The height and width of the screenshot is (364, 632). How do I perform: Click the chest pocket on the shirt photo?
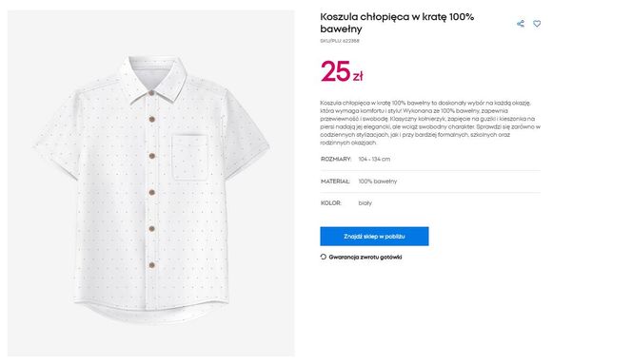pos(189,157)
